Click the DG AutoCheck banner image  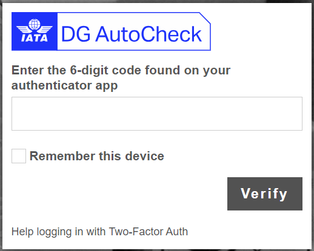(x=111, y=31)
